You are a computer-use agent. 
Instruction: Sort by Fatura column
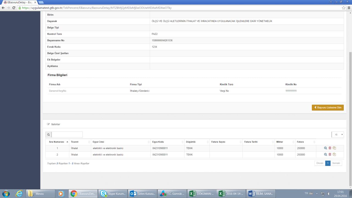306,142
